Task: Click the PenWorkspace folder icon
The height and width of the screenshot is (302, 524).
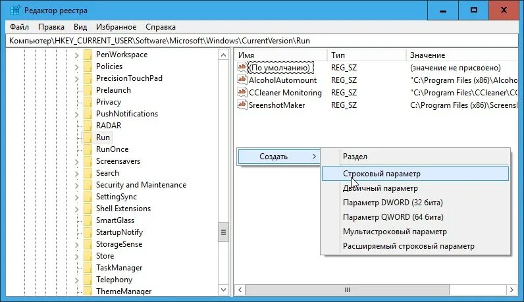Action: [88, 55]
